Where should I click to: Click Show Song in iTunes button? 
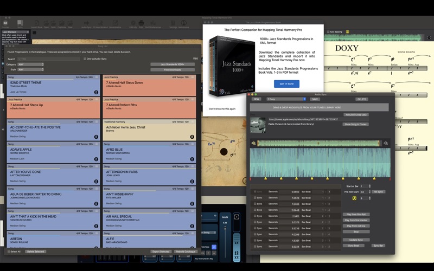coord(355,124)
